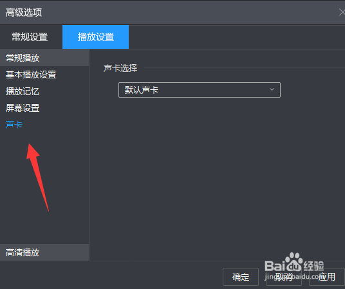The width and height of the screenshot is (345, 289).
Task: Collapse the 常规播放 section header
Action: pos(44,58)
